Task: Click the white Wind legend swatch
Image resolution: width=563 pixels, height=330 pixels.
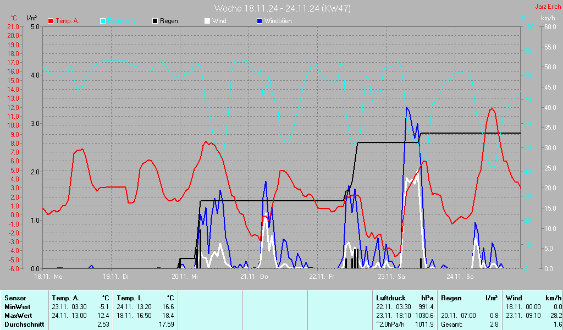Action: [207, 21]
